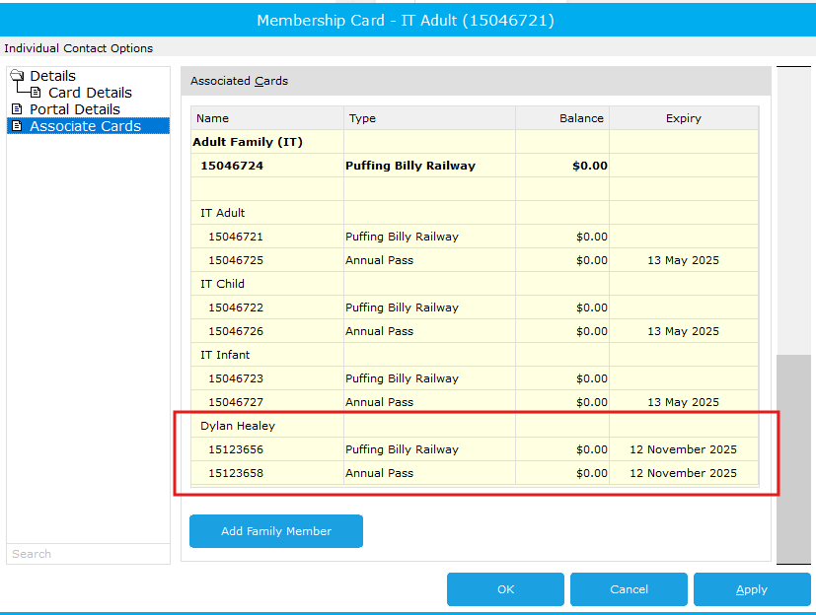Sort by the Balance column header
816x615 pixels.
coord(562,118)
